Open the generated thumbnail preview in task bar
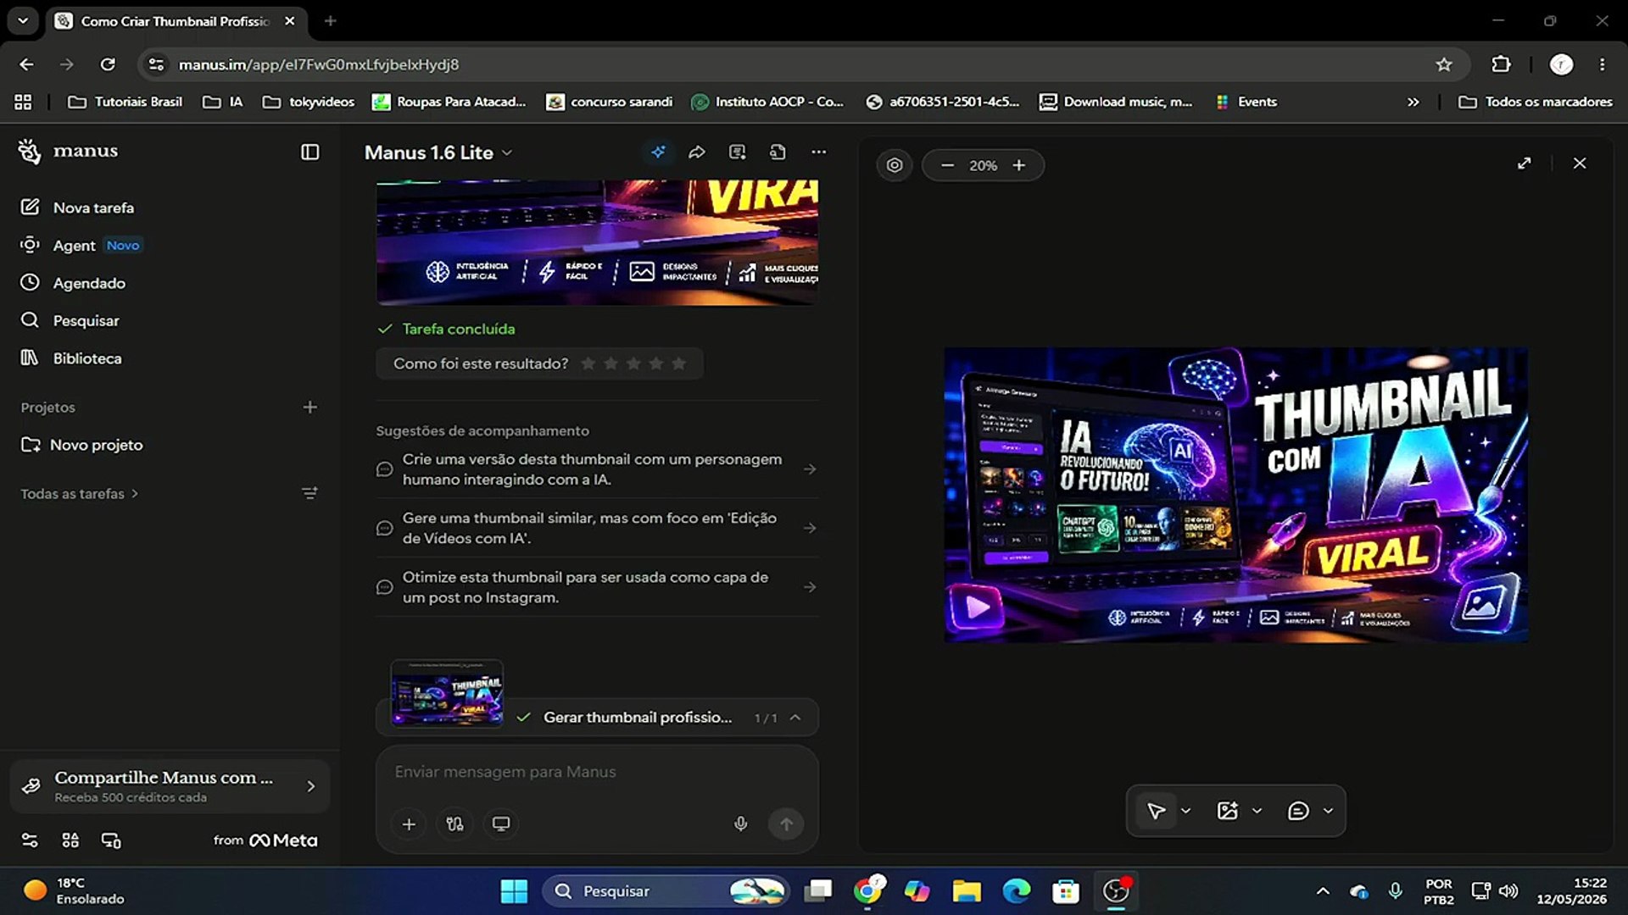 click(447, 693)
